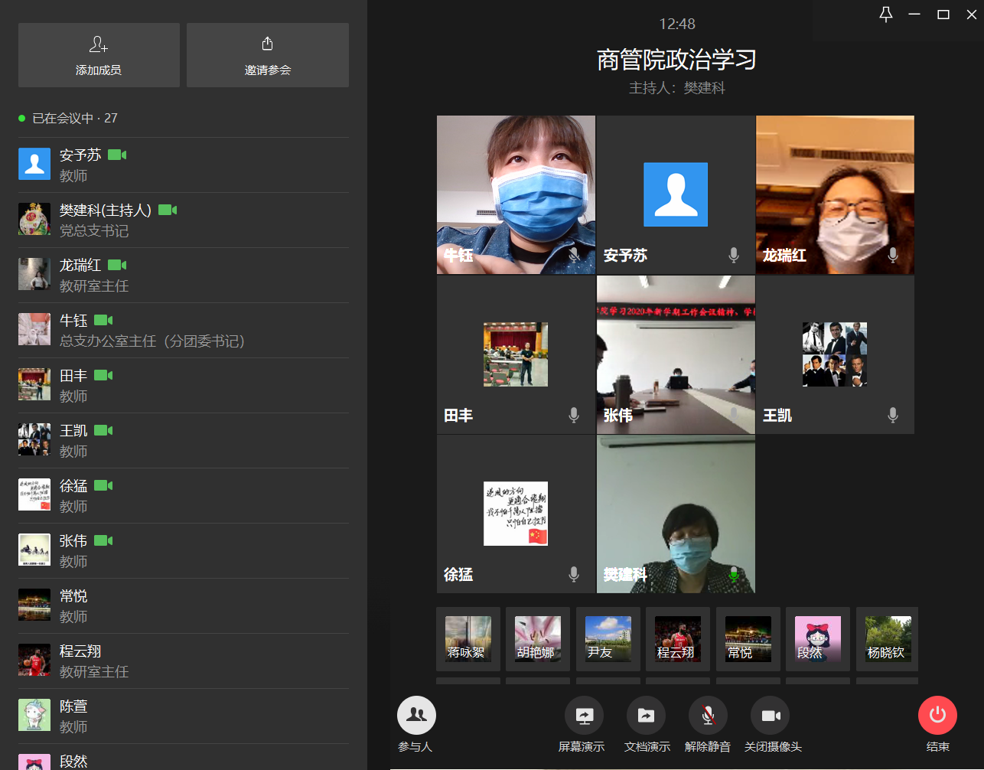Image resolution: width=984 pixels, height=770 pixels.
Task: Click the camera icon beside 樊建科(主持人)
Action: pos(168,210)
